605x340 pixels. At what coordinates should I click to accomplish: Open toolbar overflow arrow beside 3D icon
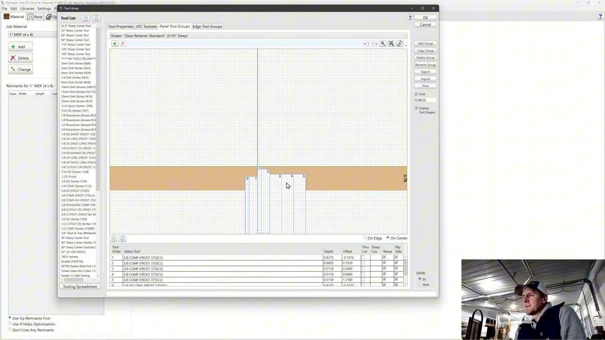tap(406, 45)
